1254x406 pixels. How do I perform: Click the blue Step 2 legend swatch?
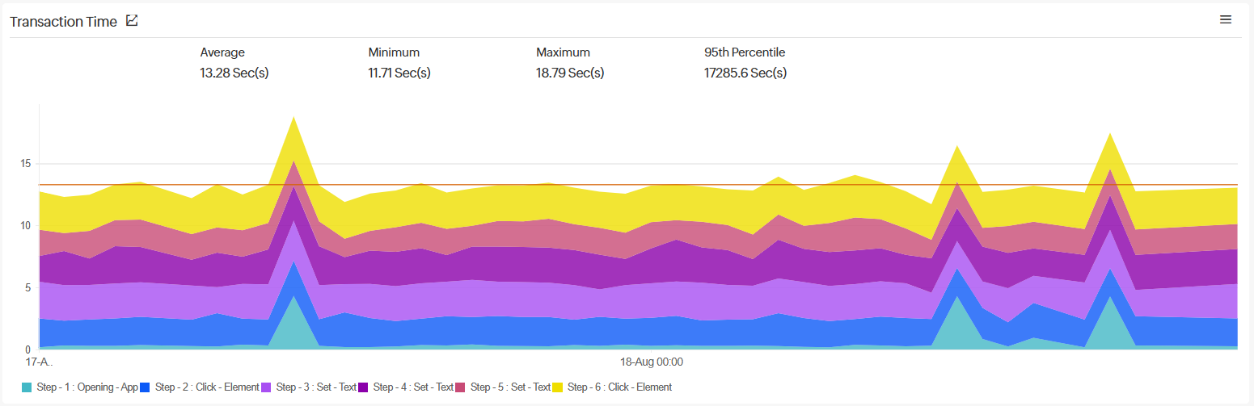point(146,387)
